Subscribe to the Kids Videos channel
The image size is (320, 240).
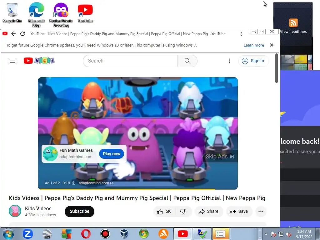click(x=79, y=211)
